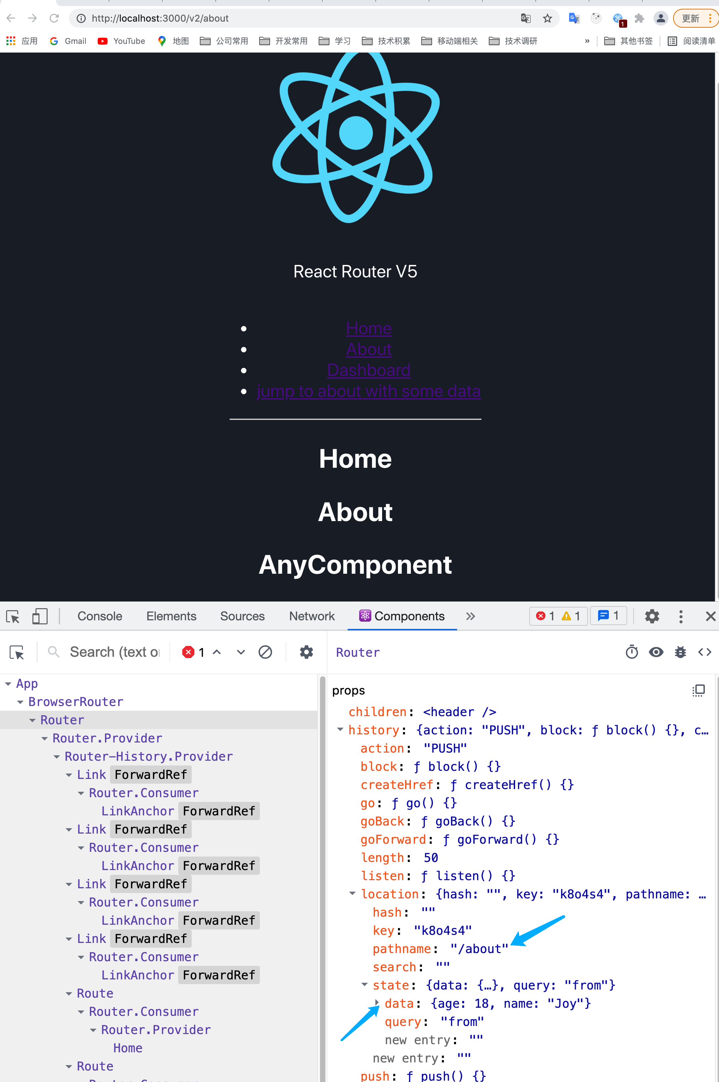This screenshot has width=719, height=1082.
Task: Click the About navigation link
Action: click(369, 349)
